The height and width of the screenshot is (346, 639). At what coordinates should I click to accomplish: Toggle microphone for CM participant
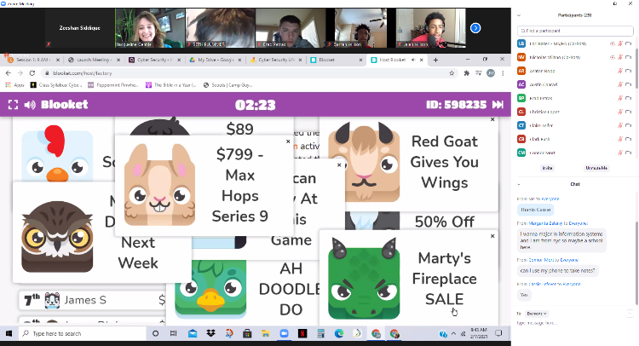pos(620,153)
